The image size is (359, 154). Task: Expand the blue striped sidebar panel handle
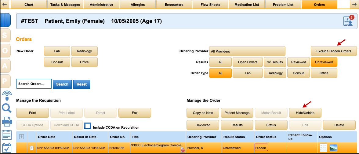6,20
